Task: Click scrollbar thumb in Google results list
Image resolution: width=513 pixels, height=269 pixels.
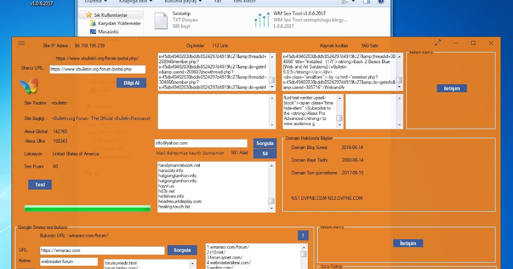Action: [x=304, y=254]
